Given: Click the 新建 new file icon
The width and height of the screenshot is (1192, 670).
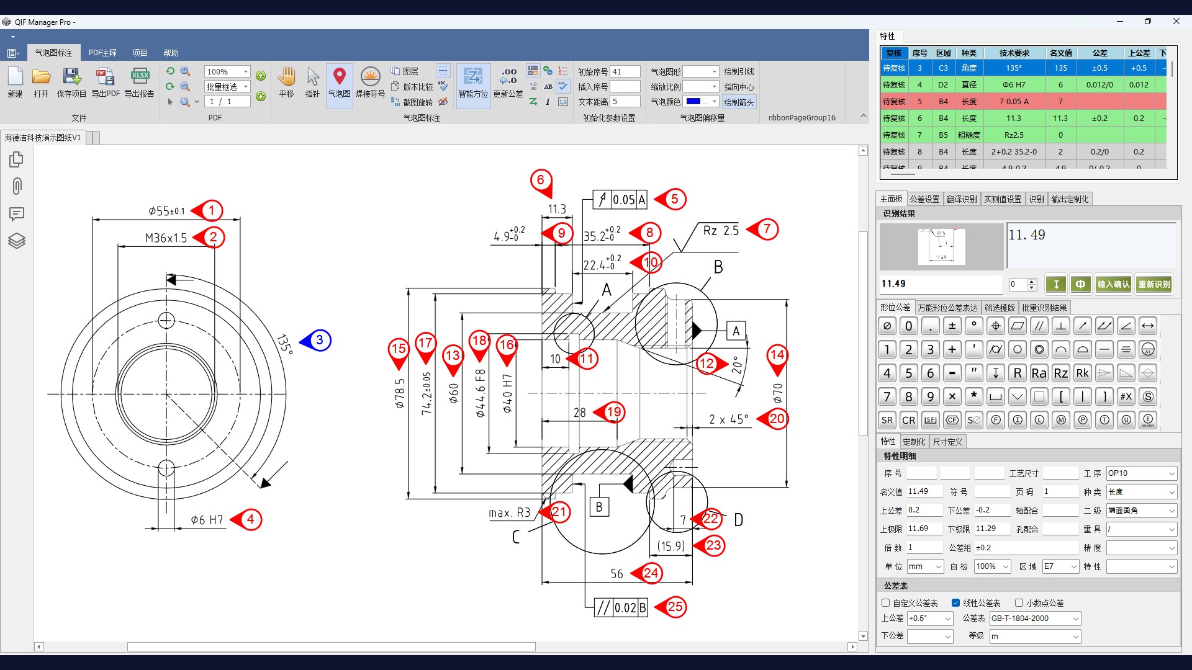Looking at the screenshot, I should (16, 83).
